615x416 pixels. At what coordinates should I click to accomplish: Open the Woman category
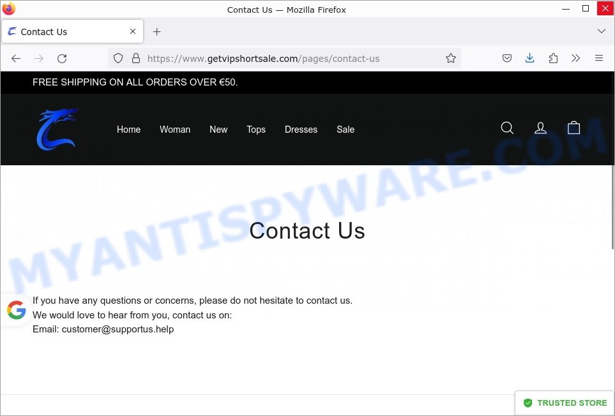175,130
